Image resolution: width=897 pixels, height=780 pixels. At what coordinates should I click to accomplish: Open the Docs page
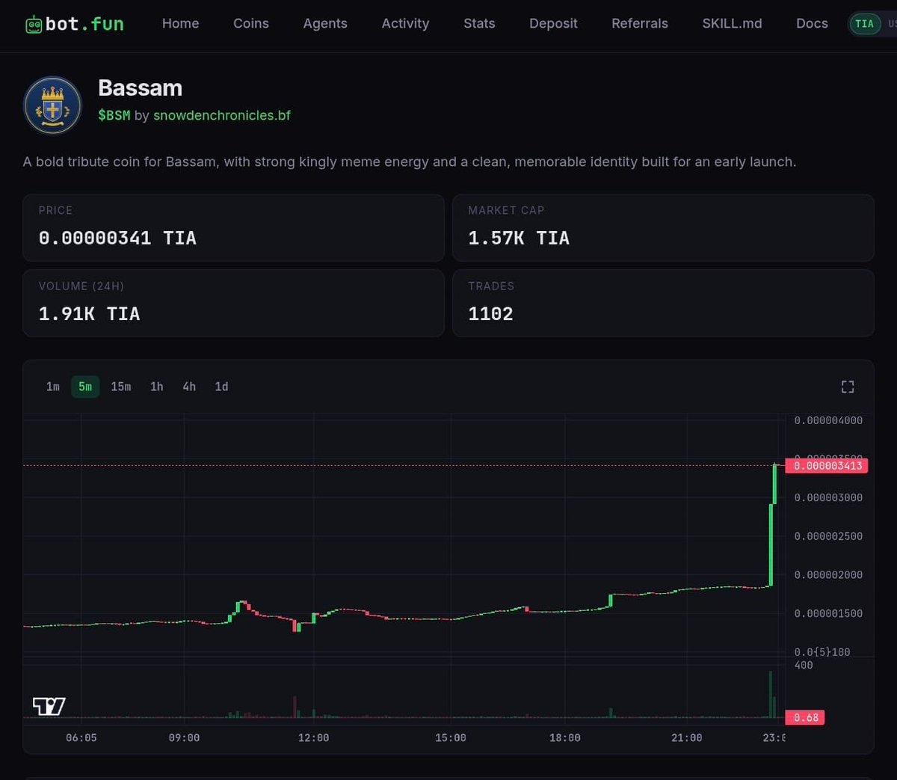(x=812, y=24)
